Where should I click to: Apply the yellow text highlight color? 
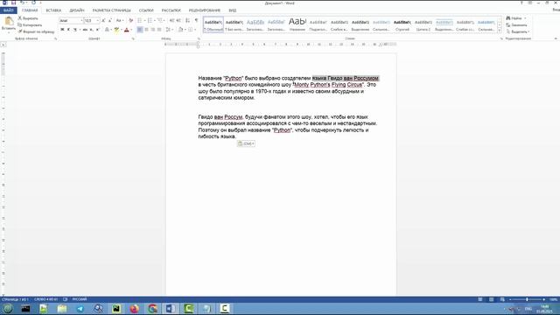pos(116,30)
